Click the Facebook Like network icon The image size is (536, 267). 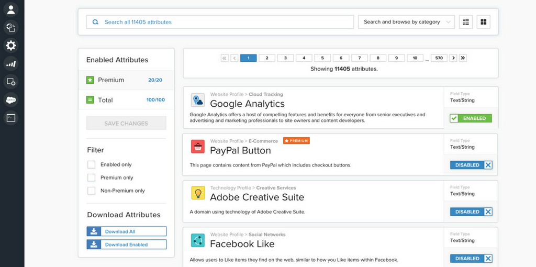[197, 240]
